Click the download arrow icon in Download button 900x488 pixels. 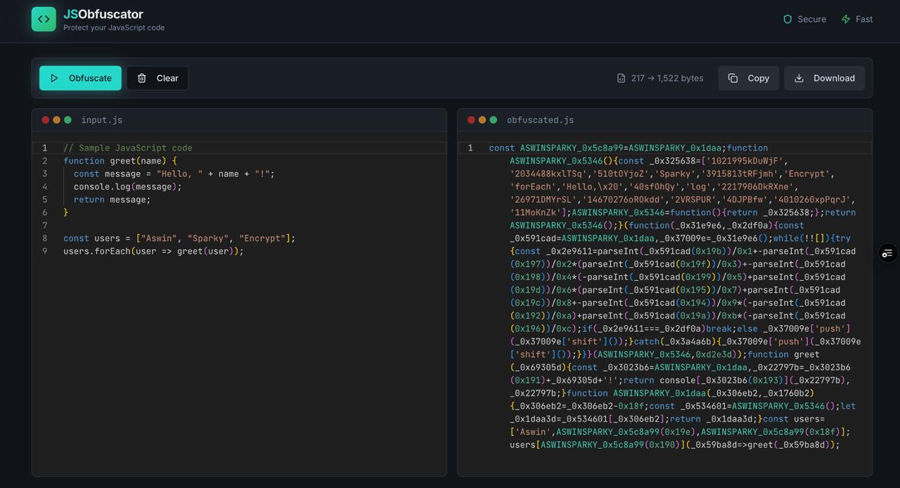[x=799, y=78]
